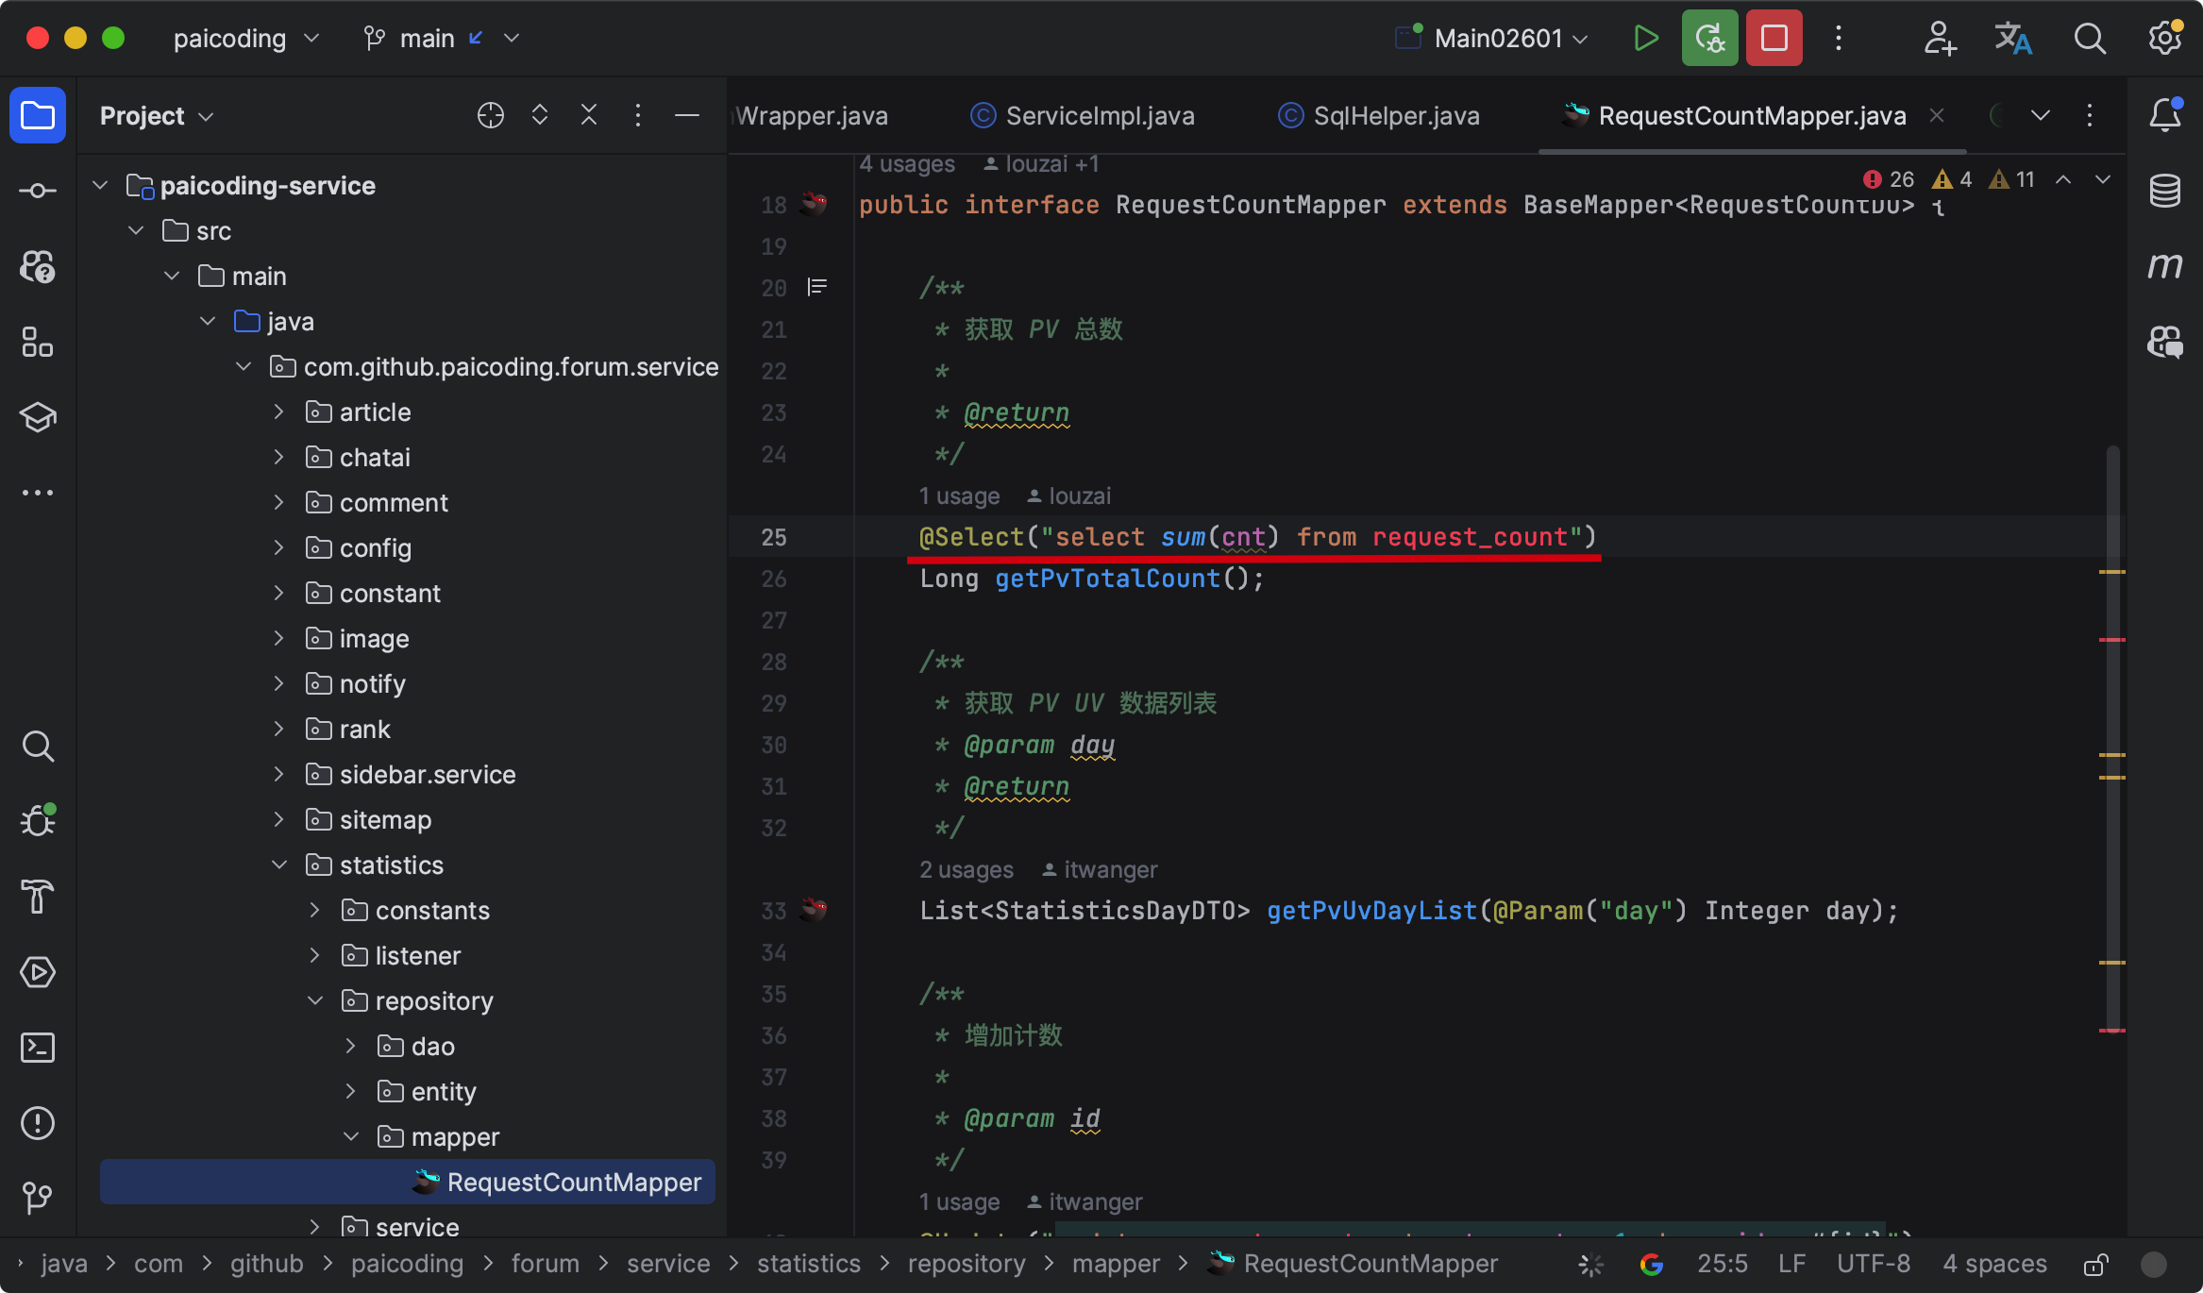2203x1293 pixels.
Task: Click the green Run button
Action: click(1645, 39)
